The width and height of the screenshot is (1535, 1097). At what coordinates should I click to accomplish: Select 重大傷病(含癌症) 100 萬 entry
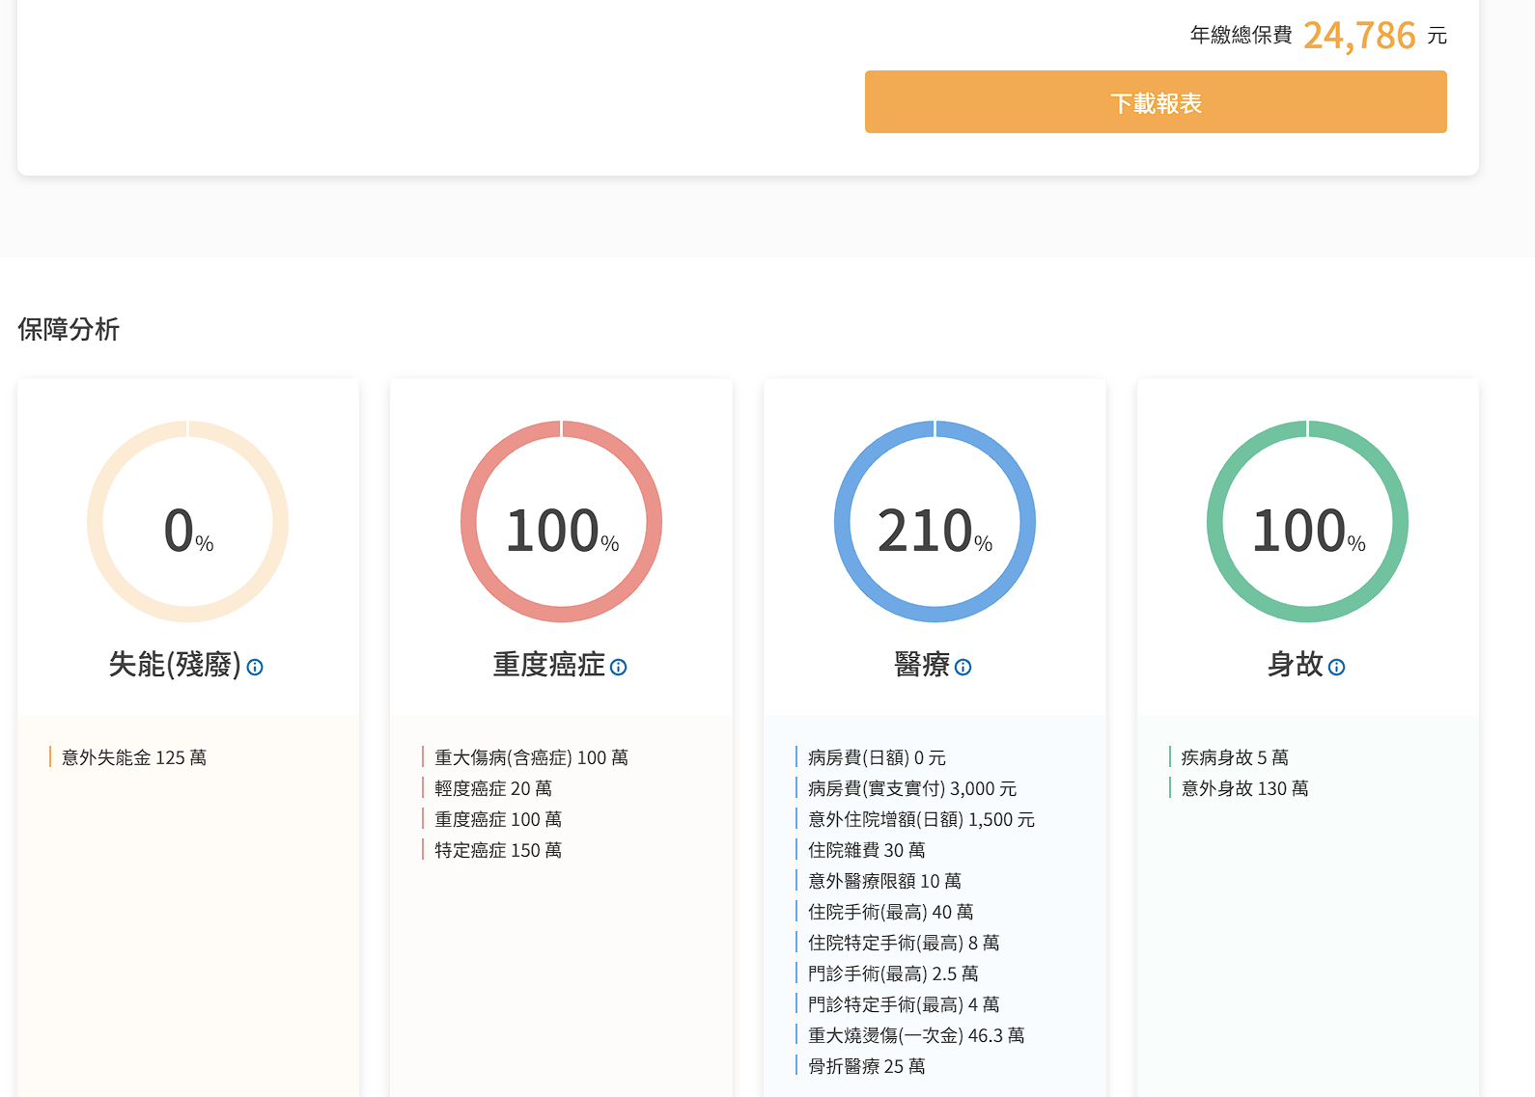point(531,757)
